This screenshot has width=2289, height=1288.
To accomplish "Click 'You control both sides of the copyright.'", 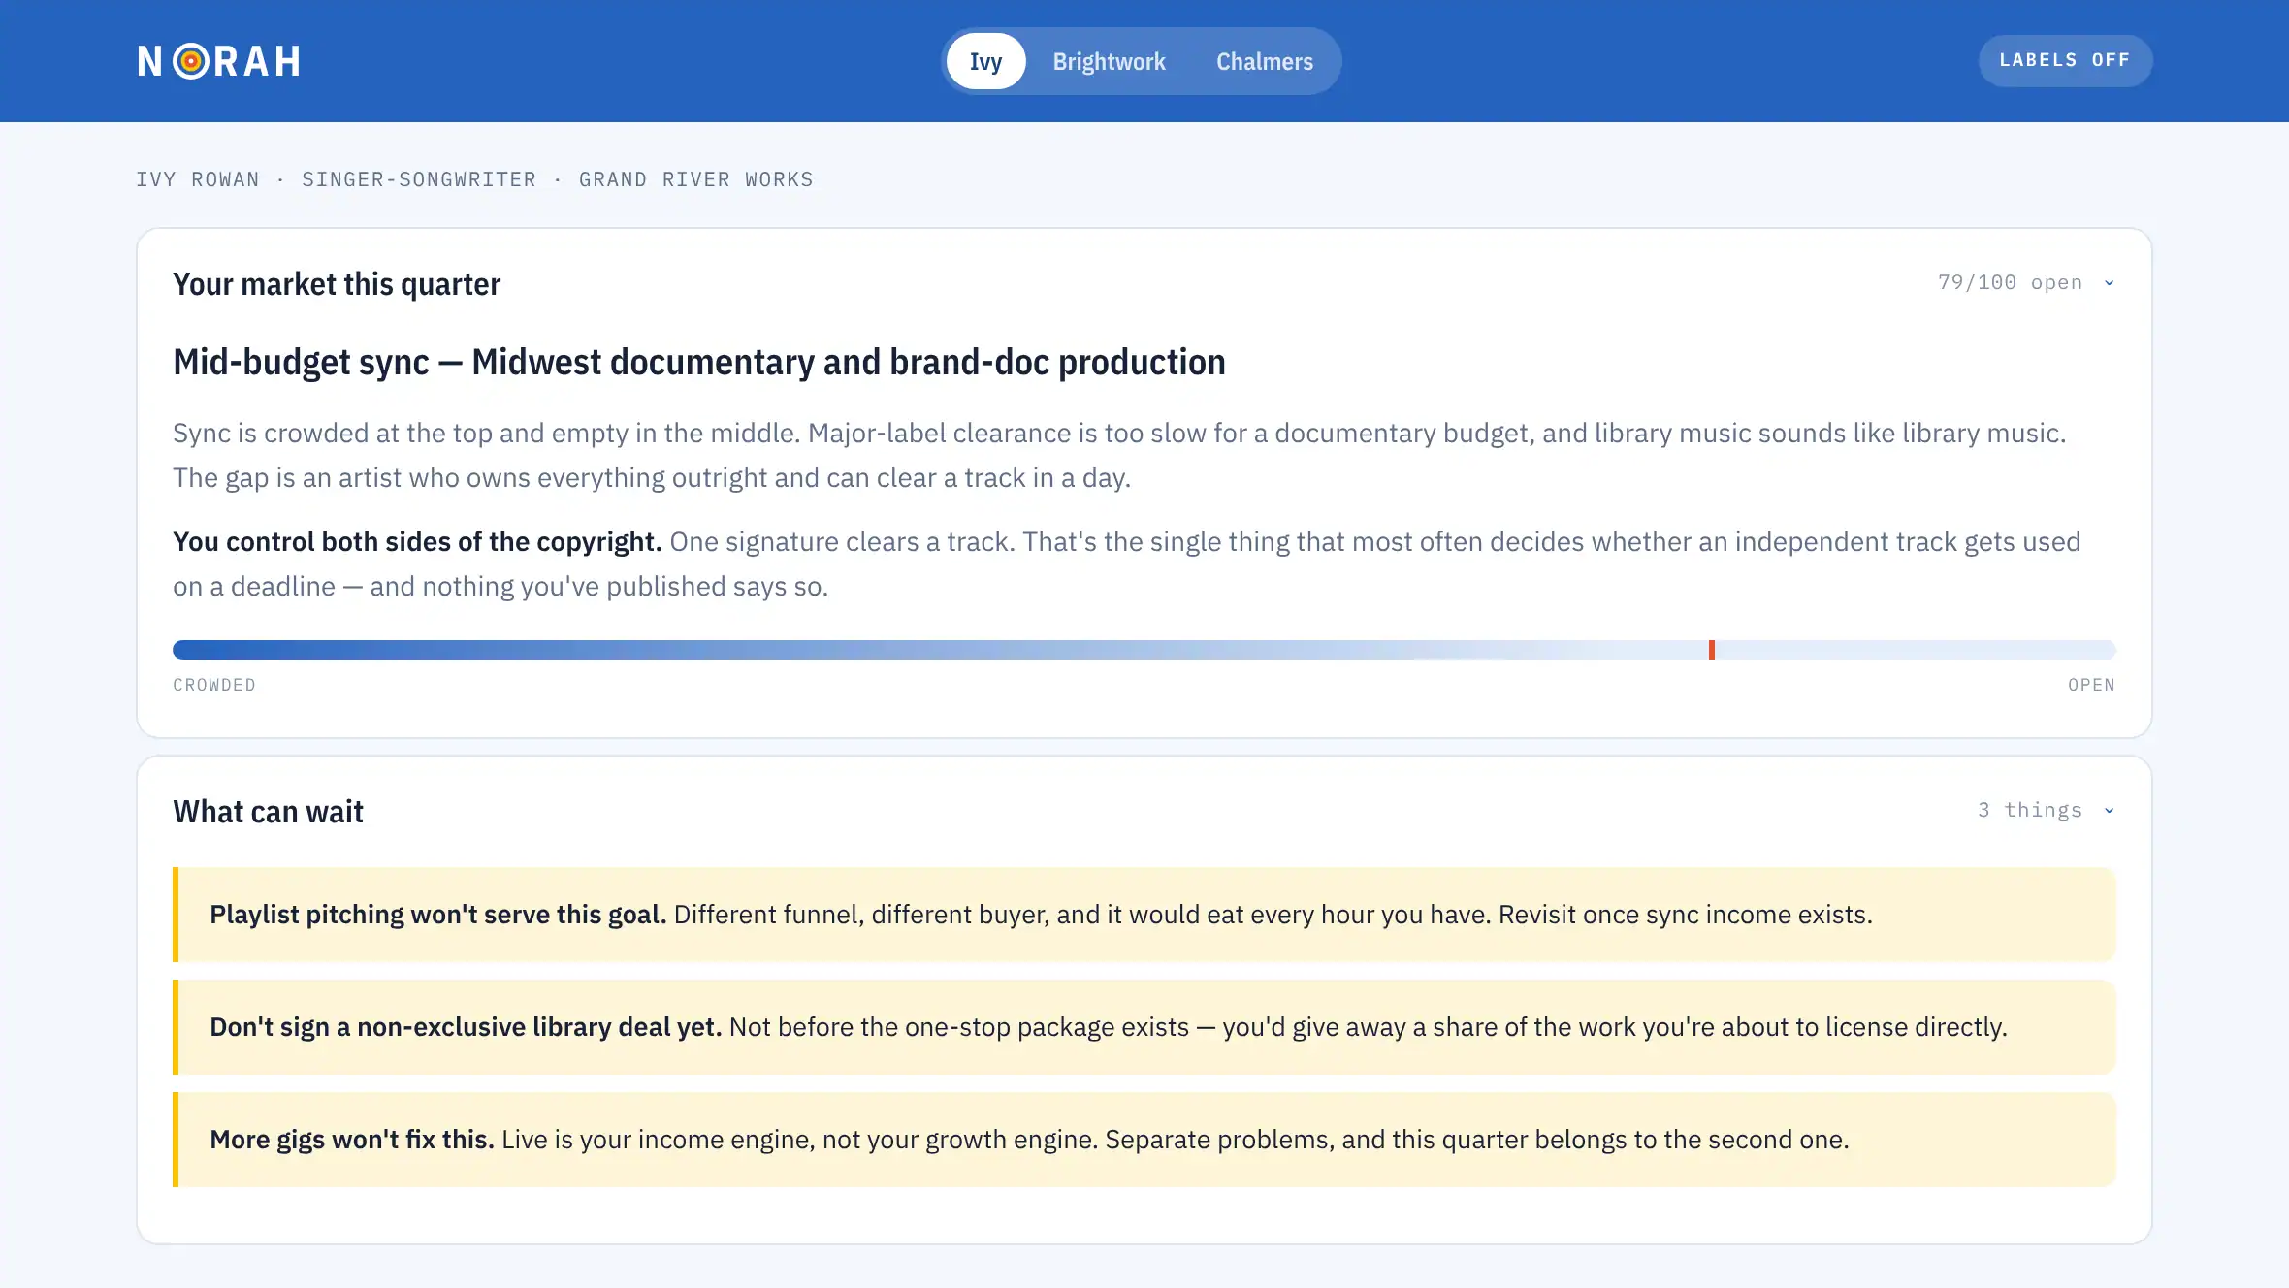I will (417, 541).
